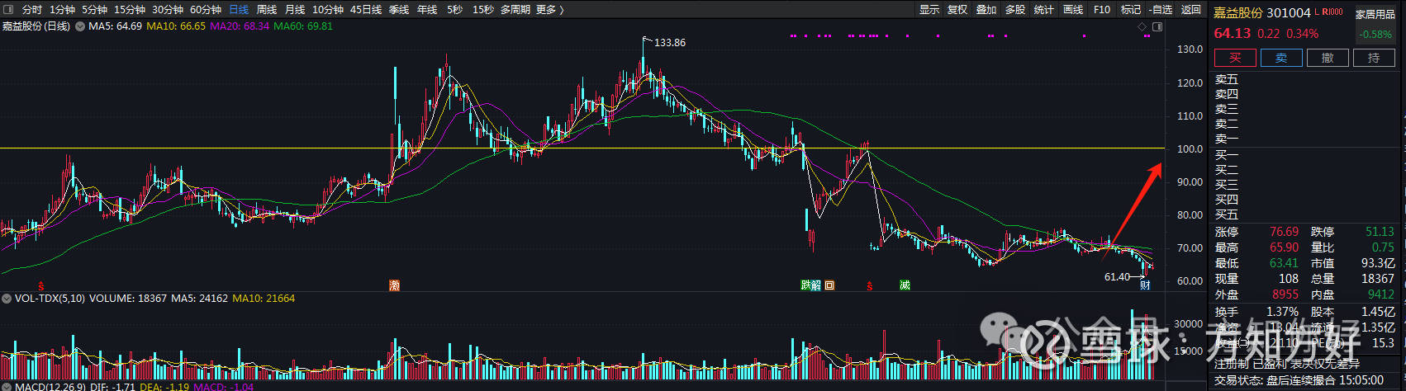Viewport: 1406px width, 391px height.
Task: Click the R margin-trading badge by stock code
Action: tap(1324, 12)
